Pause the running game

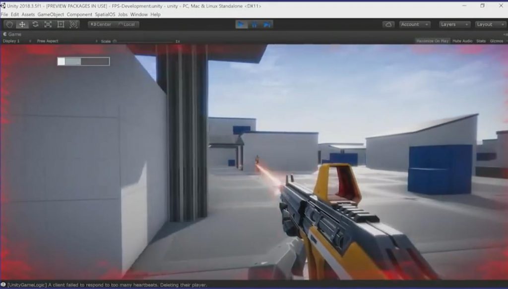point(254,24)
